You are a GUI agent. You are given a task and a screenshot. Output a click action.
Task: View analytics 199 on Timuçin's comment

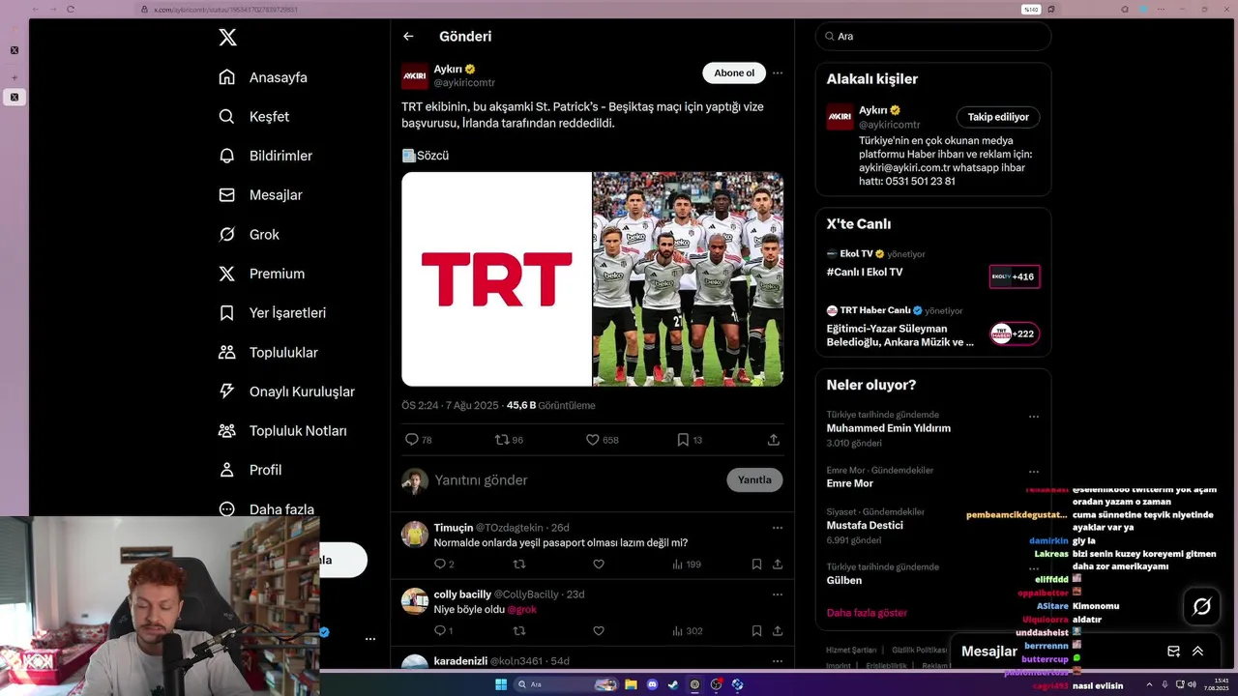687,565
